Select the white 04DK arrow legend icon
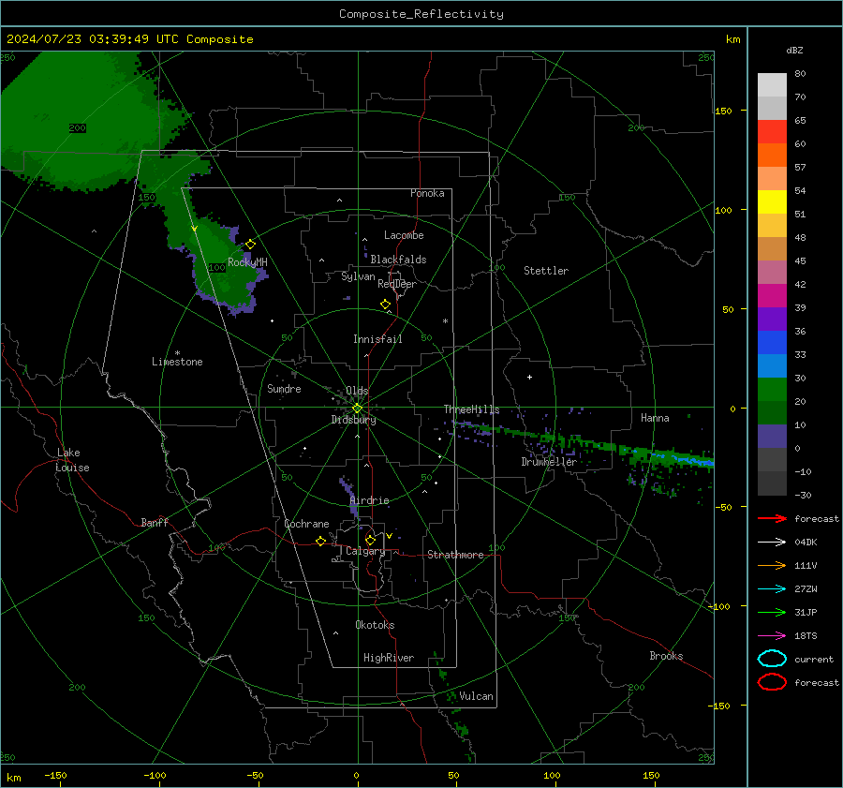The height and width of the screenshot is (788, 843). pos(772,542)
